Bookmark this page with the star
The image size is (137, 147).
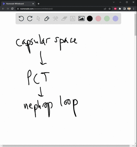110,9
